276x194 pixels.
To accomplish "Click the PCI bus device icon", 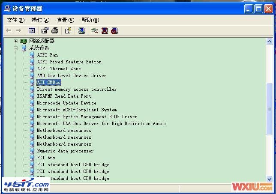I will pyautogui.click(x=32, y=158).
